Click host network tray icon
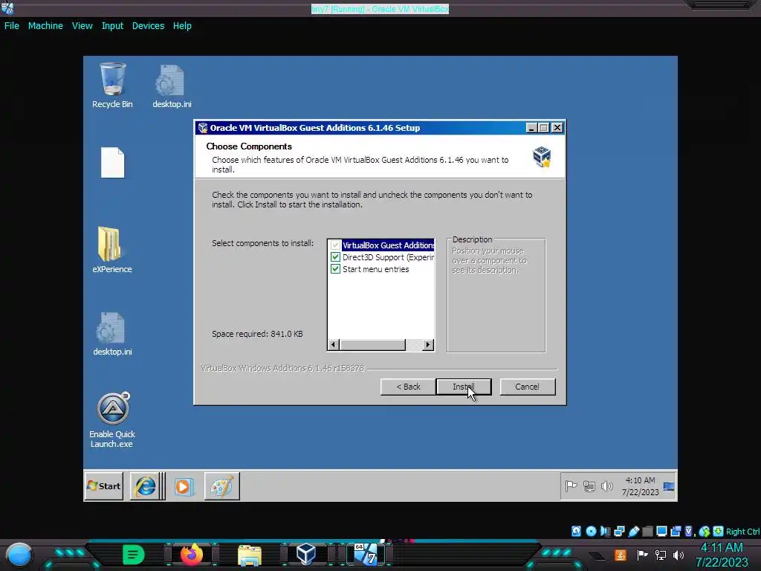761x571 pixels. pyautogui.click(x=661, y=555)
